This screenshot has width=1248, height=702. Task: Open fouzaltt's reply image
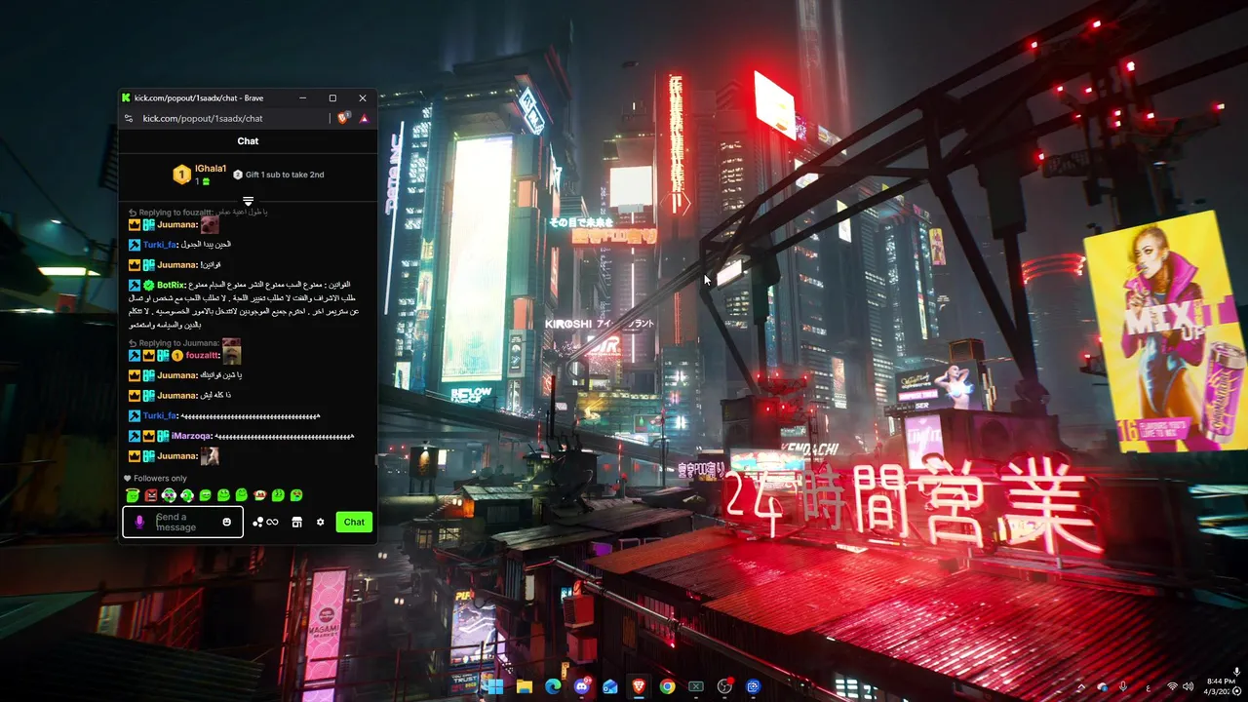pyautogui.click(x=232, y=355)
